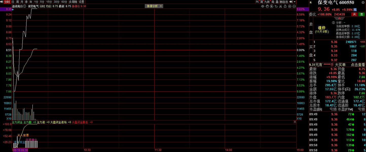The height and width of the screenshot is (152, 366).
Task: Click the circular playback replay icon
Action: [272, 6]
